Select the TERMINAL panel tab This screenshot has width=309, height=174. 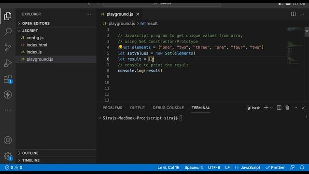pos(201,108)
